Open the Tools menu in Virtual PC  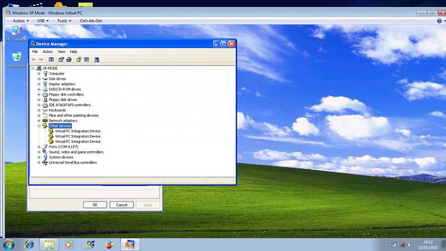pyautogui.click(x=64, y=21)
